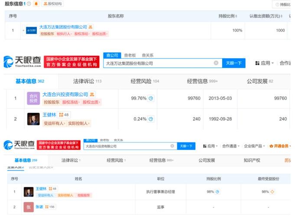Click the 天眼一下 button in middle section
This screenshot has width=296, height=217.
click(x=234, y=63)
